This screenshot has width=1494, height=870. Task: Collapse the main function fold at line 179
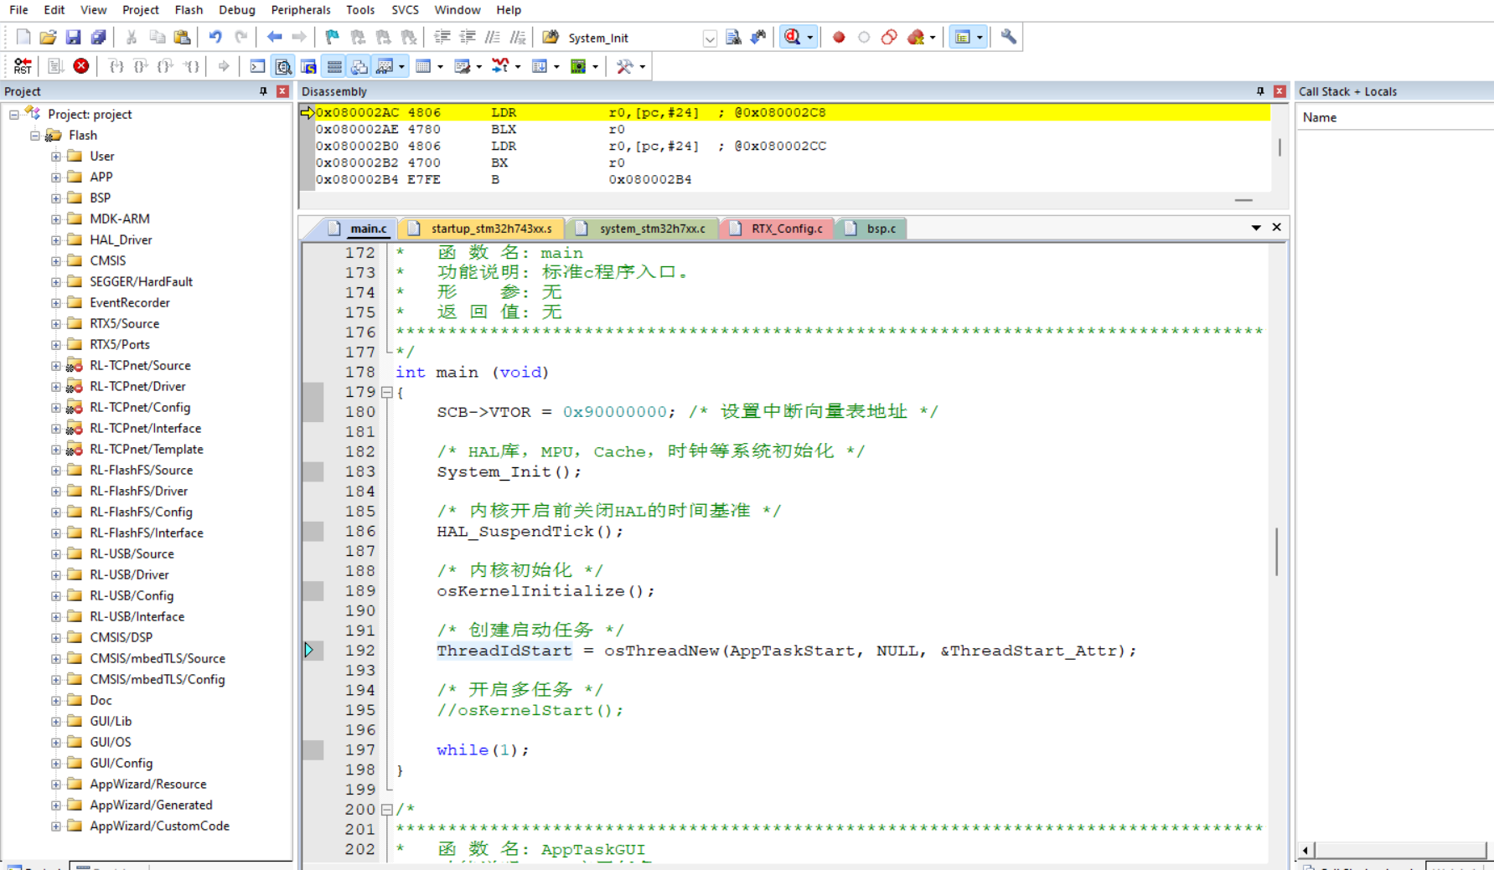pyautogui.click(x=387, y=392)
